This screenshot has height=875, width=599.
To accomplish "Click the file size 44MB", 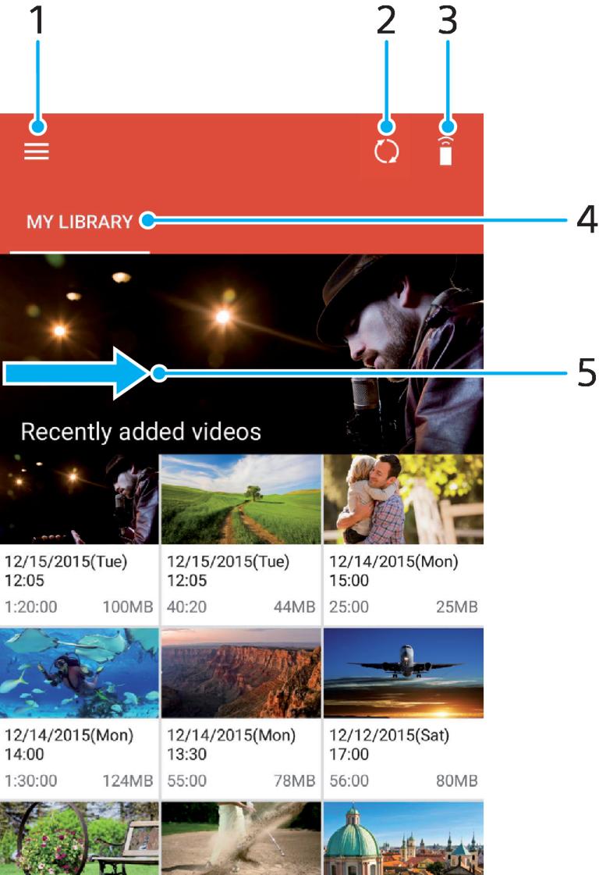I will tap(295, 607).
